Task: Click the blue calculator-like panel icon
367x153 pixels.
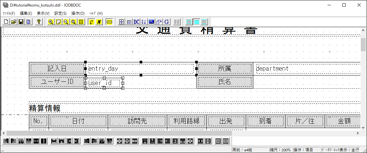Action: tap(151, 22)
